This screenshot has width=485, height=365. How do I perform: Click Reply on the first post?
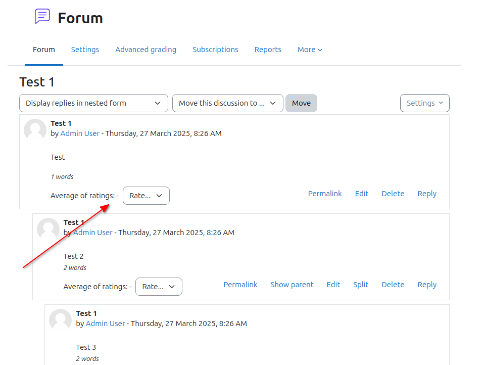coord(427,194)
